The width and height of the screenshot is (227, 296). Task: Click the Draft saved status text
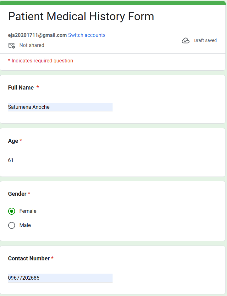tap(205, 40)
